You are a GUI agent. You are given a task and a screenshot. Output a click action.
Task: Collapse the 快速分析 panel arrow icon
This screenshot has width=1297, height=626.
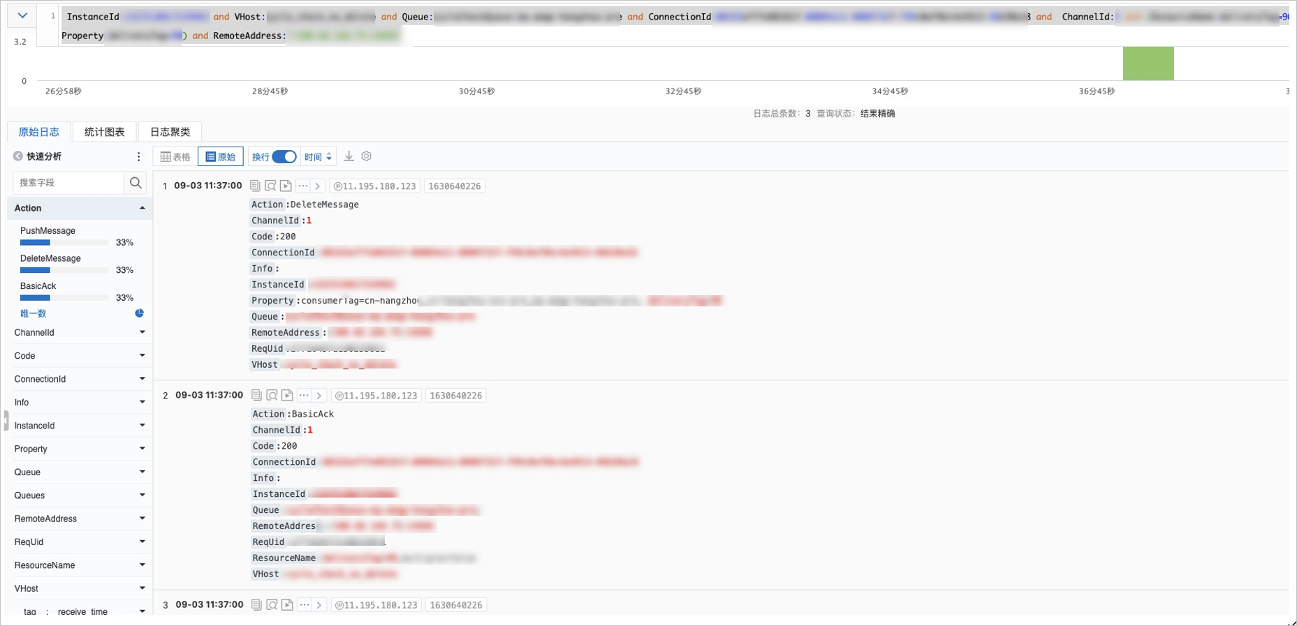[x=18, y=156]
